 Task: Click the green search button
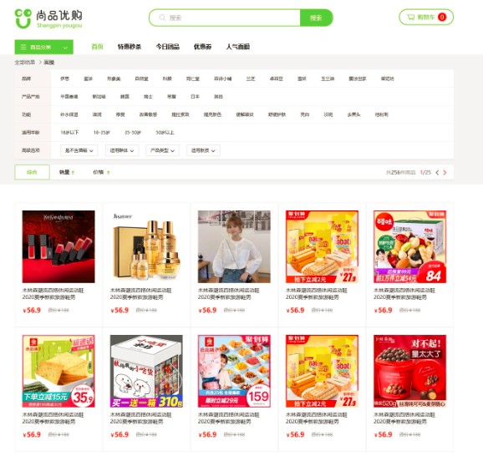317,18
